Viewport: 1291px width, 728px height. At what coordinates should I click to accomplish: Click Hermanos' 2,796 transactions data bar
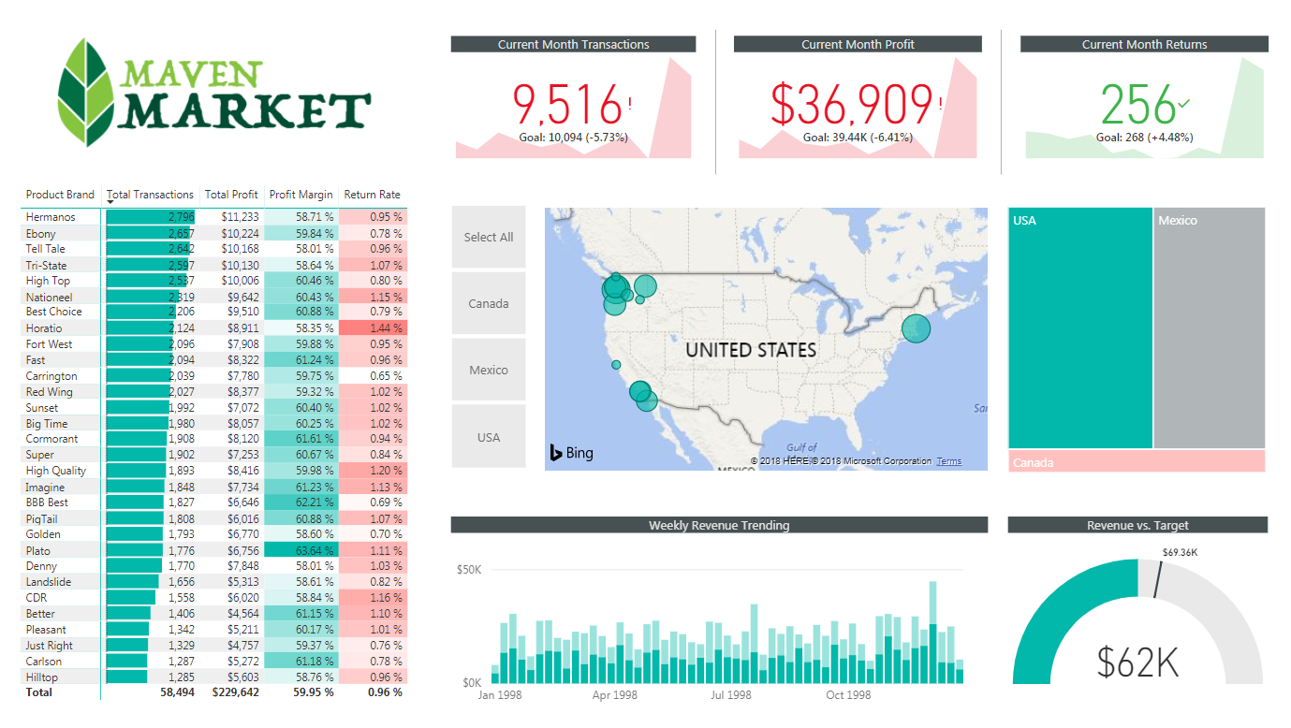[x=151, y=217]
